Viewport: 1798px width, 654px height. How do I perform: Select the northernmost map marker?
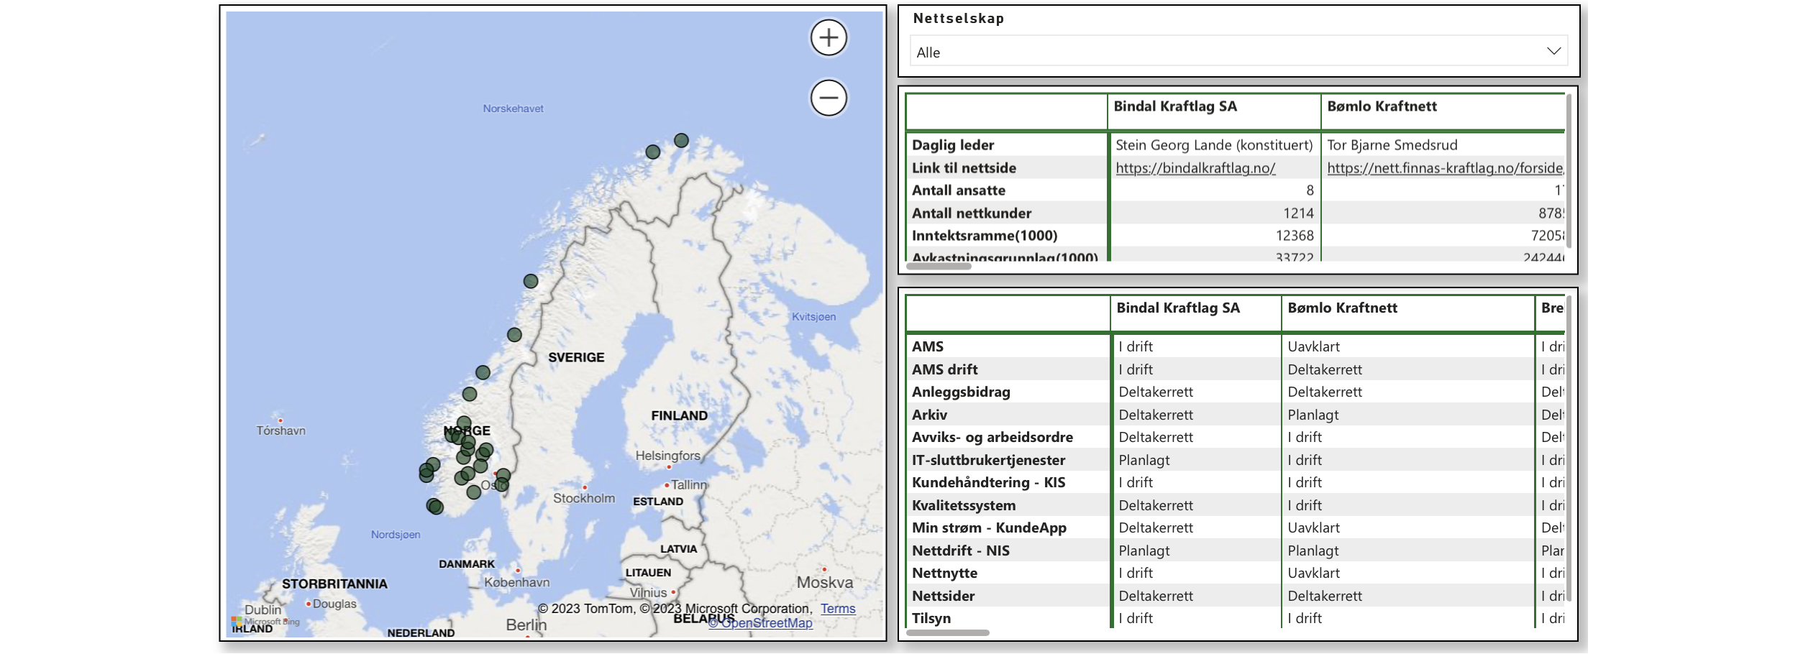point(681,140)
